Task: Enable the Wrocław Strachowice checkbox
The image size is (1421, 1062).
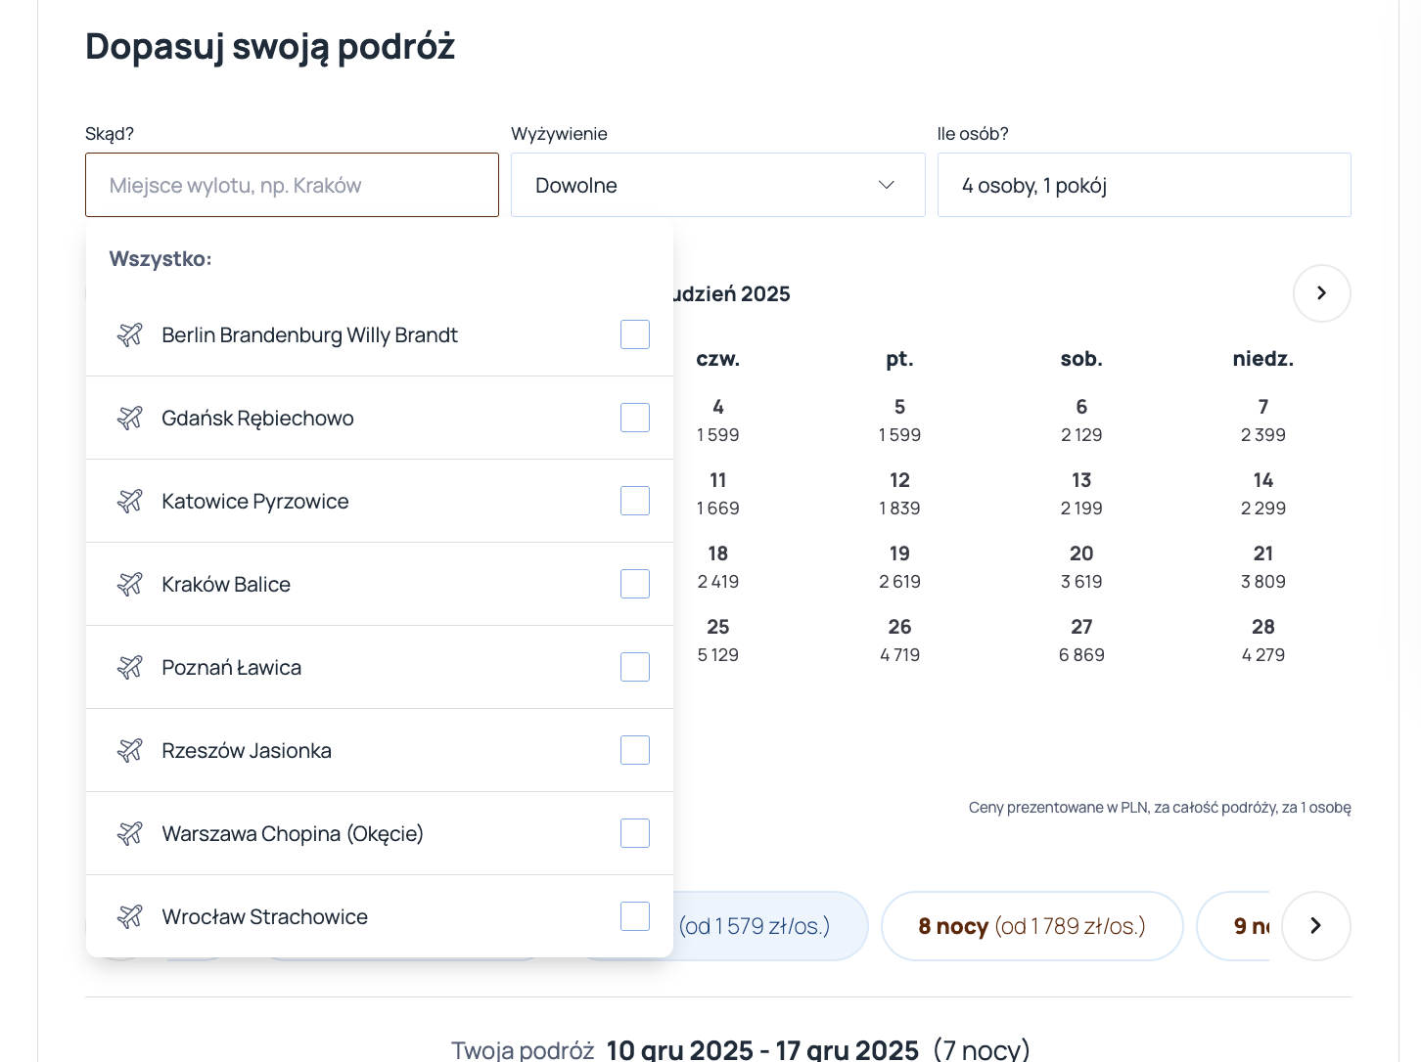Action: [x=635, y=916]
